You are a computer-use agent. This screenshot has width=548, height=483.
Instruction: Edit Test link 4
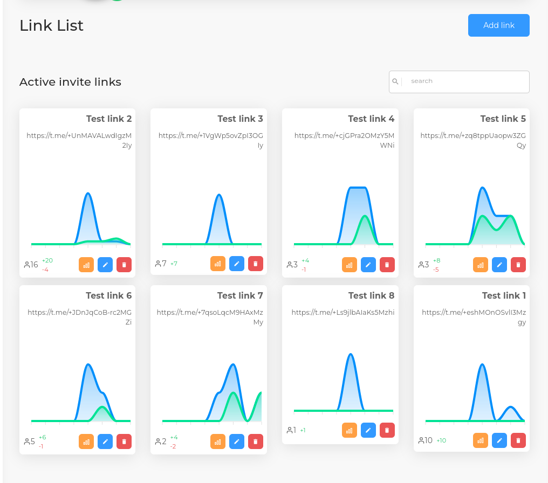(368, 265)
